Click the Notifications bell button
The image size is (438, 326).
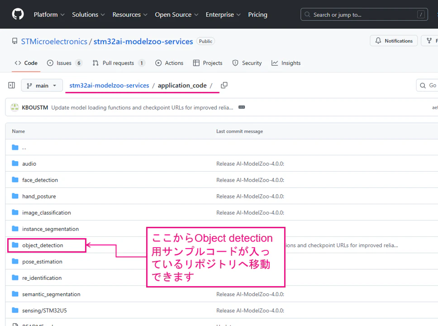click(x=394, y=41)
